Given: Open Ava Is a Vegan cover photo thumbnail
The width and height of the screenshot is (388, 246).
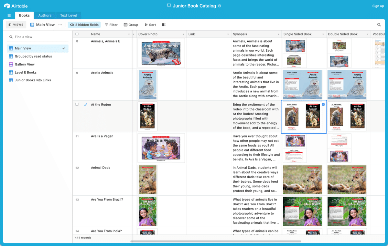Looking at the screenshot, I should point(161,148).
